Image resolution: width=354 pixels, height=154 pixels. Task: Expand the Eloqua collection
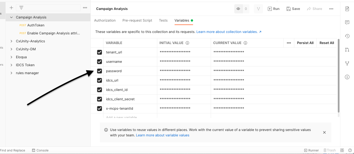11,57
